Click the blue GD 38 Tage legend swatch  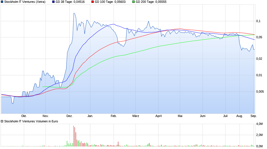[x=53, y=2]
